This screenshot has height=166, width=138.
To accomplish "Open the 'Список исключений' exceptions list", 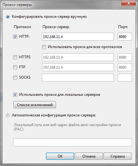I will pyautogui.click(x=35, y=105).
